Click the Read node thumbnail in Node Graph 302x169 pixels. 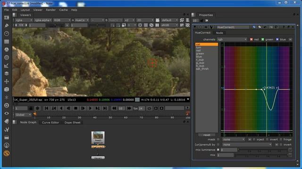[98, 138]
